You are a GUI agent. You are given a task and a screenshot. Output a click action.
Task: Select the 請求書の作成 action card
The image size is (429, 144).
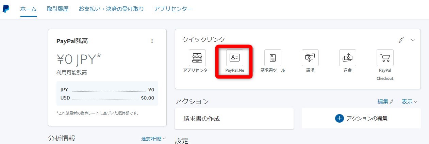pyautogui.click(x=234, y=119)
